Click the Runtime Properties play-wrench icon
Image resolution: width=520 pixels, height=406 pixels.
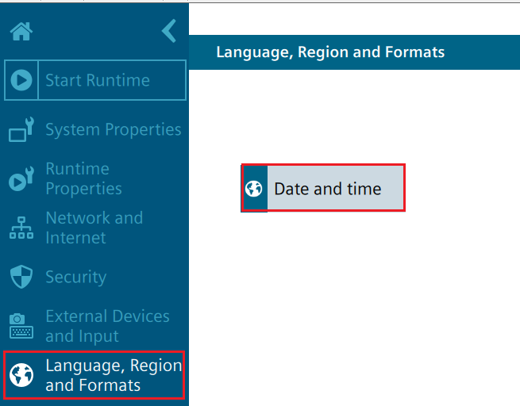(x=21, y=178)
